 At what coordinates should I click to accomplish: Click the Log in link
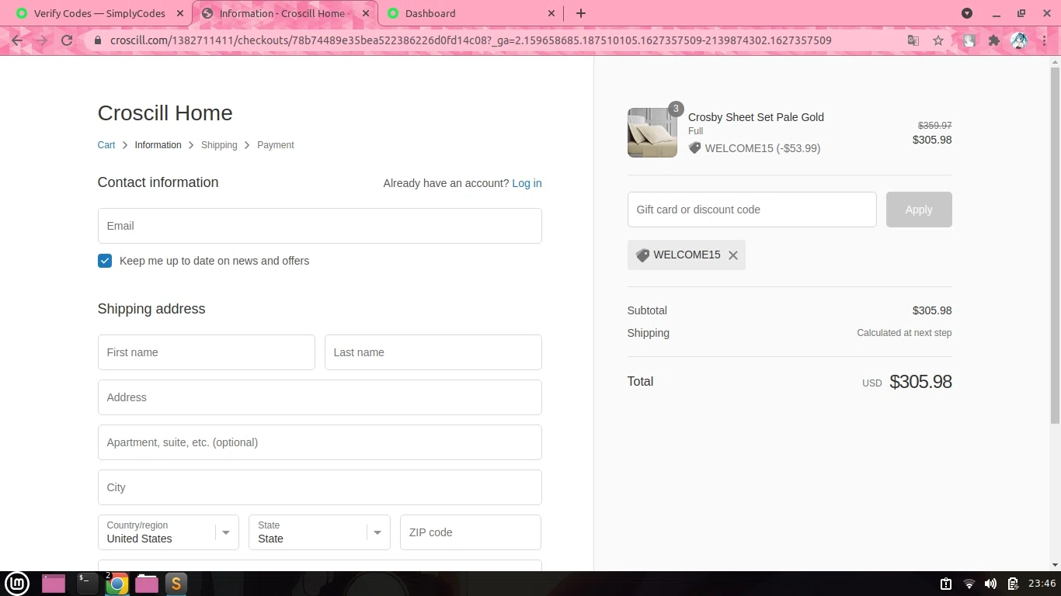click(527, 183)
